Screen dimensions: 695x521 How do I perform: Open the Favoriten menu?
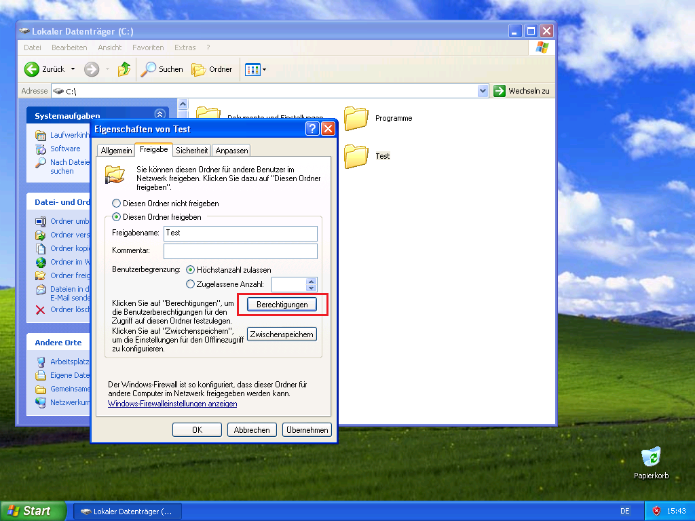[x=148, y=47]
